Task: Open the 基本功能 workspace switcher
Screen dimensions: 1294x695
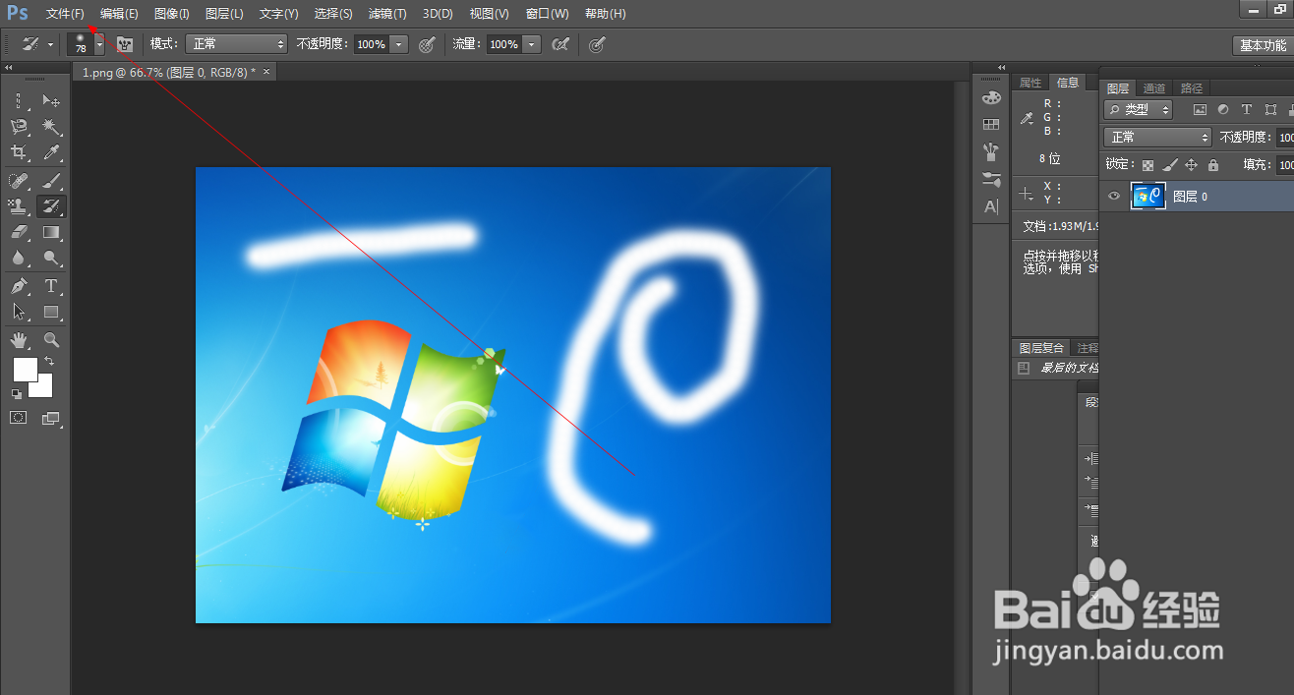Action: (1262, 45)
